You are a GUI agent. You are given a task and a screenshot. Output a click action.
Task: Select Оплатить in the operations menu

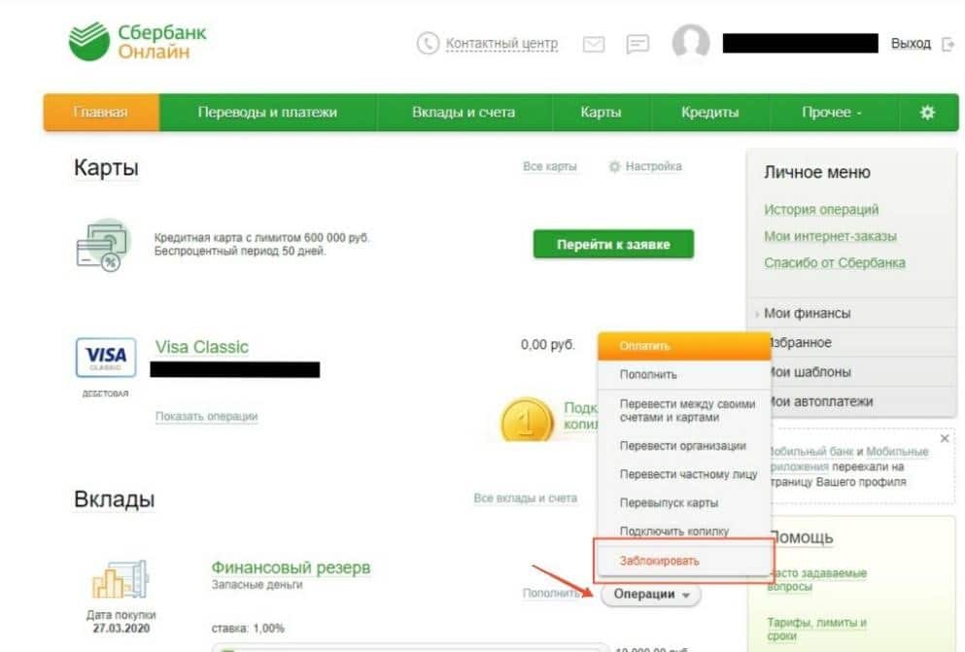(684, 346)
